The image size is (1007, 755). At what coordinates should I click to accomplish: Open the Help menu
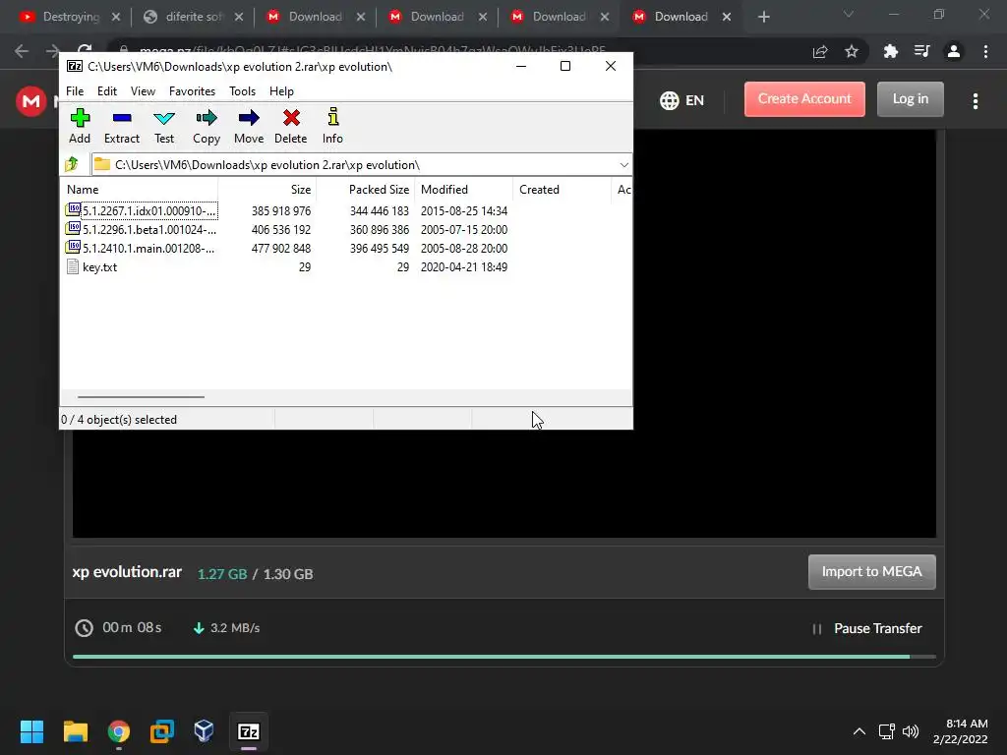click(281, 91)
